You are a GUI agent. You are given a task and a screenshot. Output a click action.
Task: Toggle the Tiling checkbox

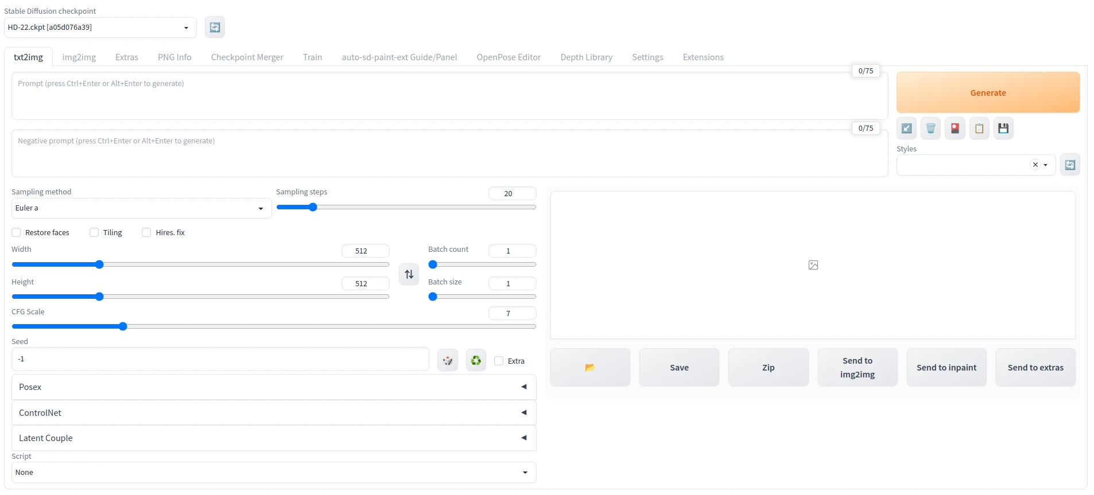tap(94, 232)
